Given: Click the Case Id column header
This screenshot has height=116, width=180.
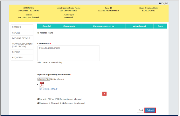Looking at the screenshot, I should click(x=46, y=26).
